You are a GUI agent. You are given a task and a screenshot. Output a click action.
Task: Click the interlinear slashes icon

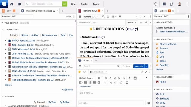point(120,17)
